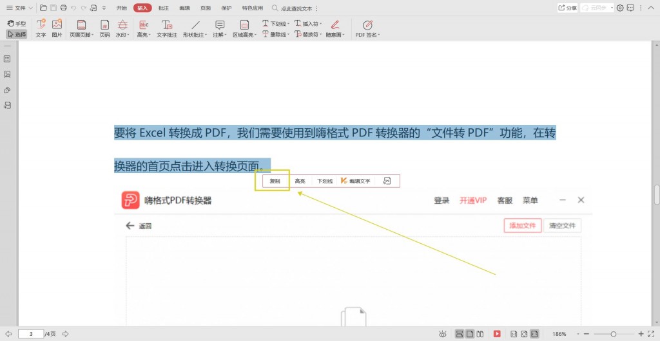Click the save icon in quick toolbar
The height and width of the screenshot is (341, 660).
coord(53,8)
